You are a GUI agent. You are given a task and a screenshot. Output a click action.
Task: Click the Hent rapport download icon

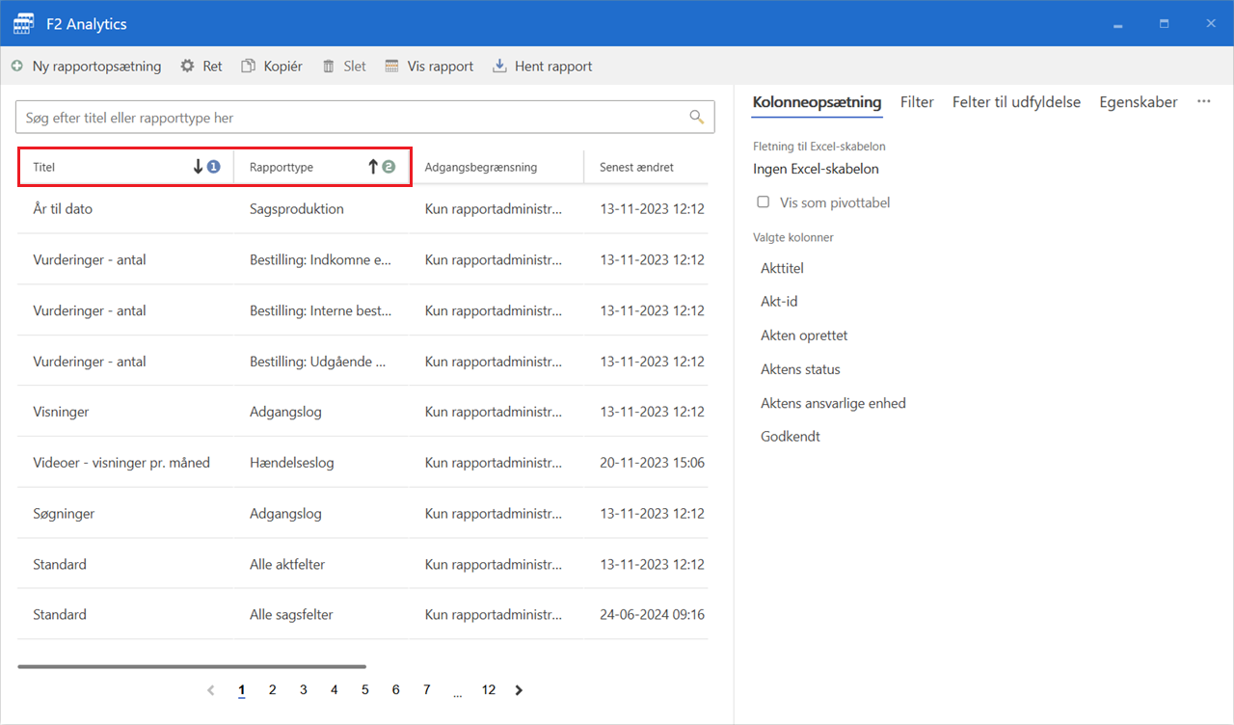[499, 67]
